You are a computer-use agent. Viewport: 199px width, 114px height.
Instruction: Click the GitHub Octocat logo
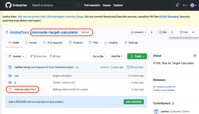pyautogui.click(x=8, y=5)
